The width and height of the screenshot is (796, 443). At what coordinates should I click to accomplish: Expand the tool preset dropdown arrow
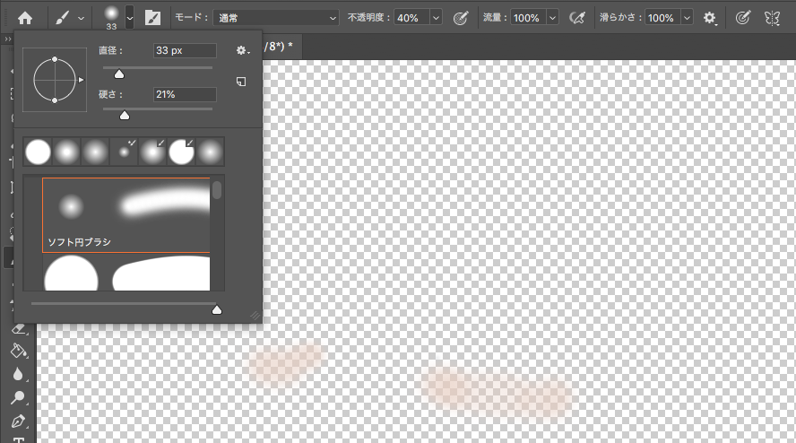click(x=82, y=18)
